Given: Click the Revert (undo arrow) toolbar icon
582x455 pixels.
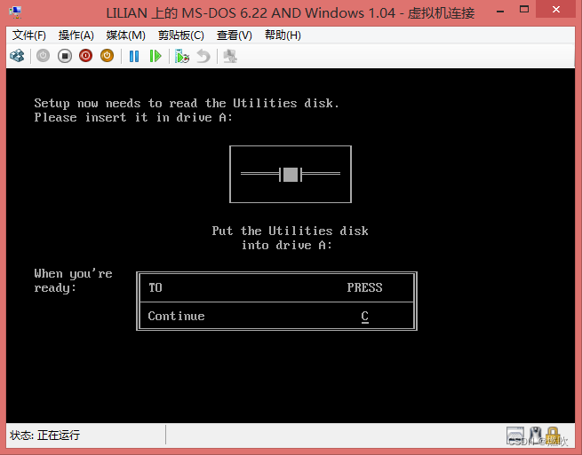Looking at the screenshot, I should click(x=203, y=56).
